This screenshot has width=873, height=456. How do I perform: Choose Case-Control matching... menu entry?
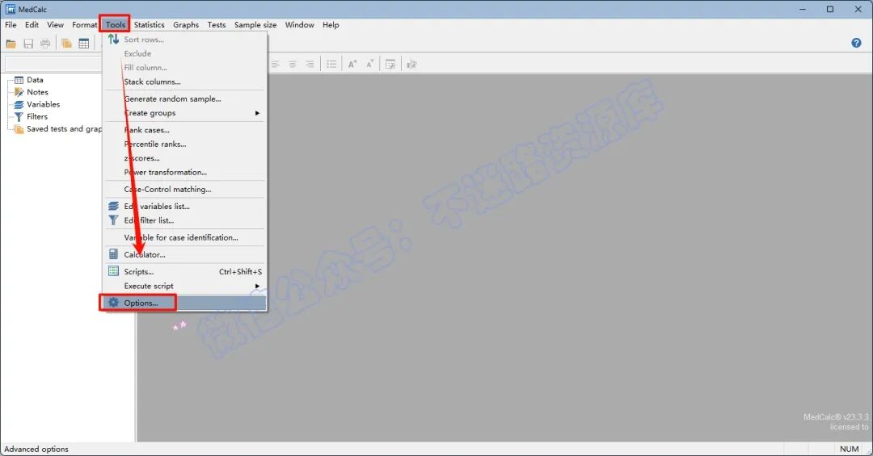pos(184,189)
